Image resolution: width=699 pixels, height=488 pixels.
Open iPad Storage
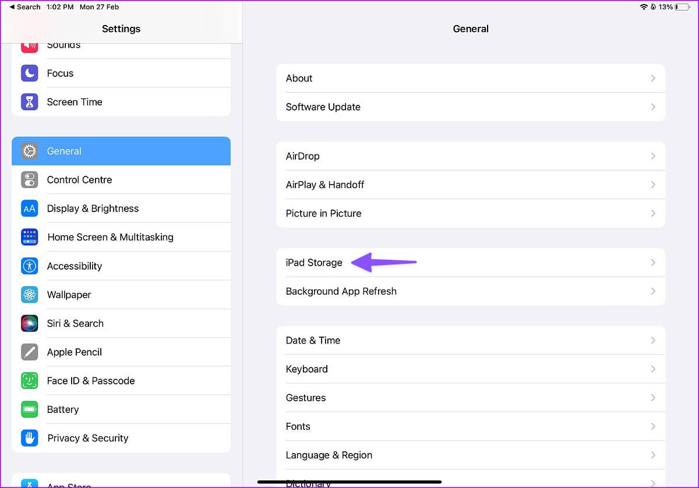[471, 263]
